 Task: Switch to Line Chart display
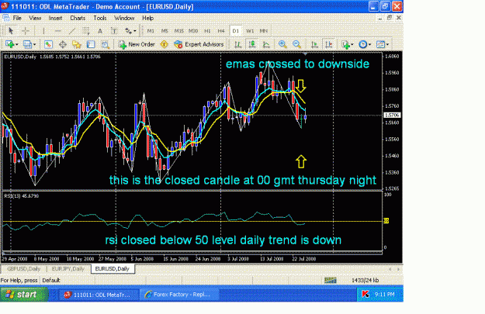(x=266, y=44)
